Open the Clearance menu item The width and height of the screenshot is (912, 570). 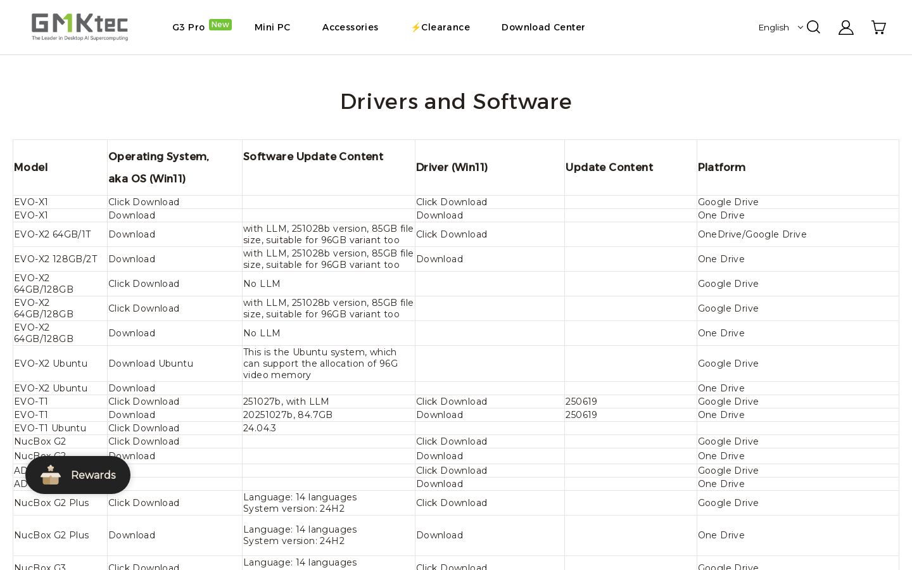pyautogui.click(x=440, y=27)
